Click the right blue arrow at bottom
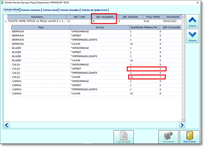This screenshot has height=147, width=204. point(182,125)
